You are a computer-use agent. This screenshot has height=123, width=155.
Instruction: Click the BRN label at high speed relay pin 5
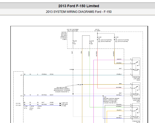[120, 84]
